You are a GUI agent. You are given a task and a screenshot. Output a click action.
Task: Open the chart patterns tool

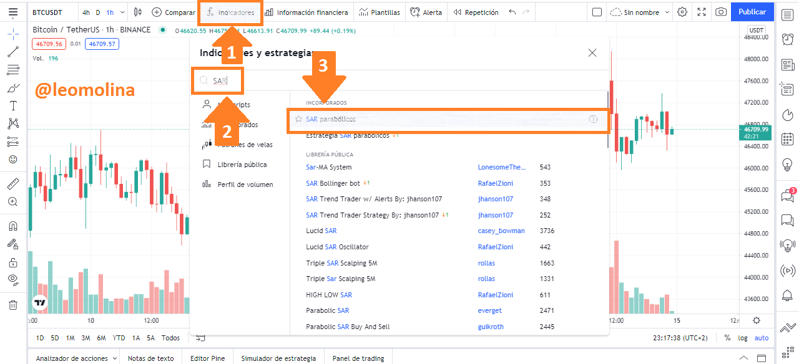[13, 124]
